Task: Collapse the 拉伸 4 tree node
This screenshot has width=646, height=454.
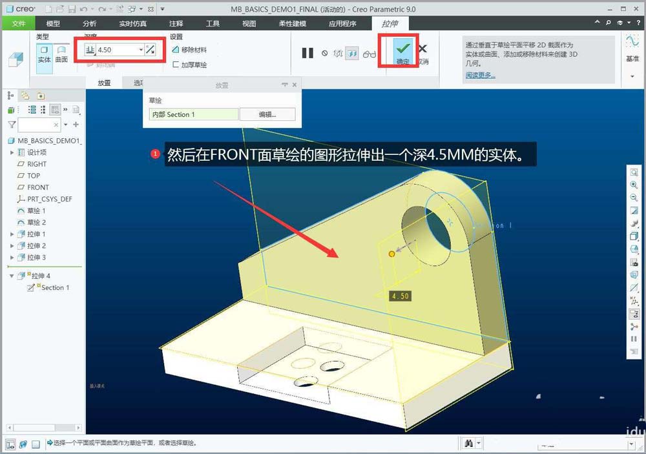Action: pos(12,276)
